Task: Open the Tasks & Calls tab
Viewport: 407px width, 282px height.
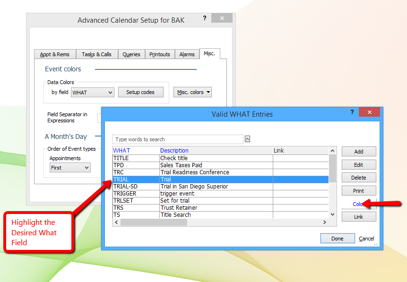Action: (96, 54)
